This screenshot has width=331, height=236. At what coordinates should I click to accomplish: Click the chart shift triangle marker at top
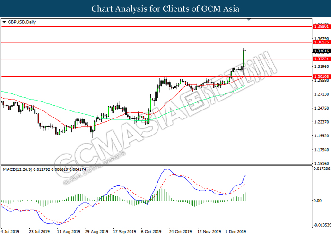[249, 20]
